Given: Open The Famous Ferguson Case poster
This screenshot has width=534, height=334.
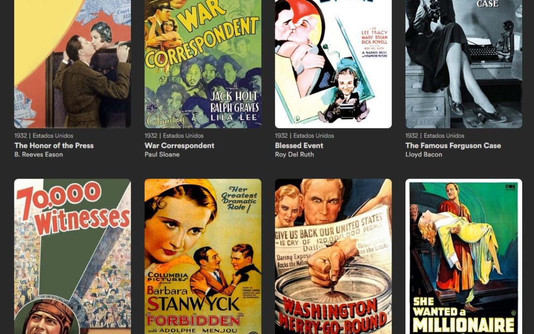Looking at the screenshot, I should [464, 64].
